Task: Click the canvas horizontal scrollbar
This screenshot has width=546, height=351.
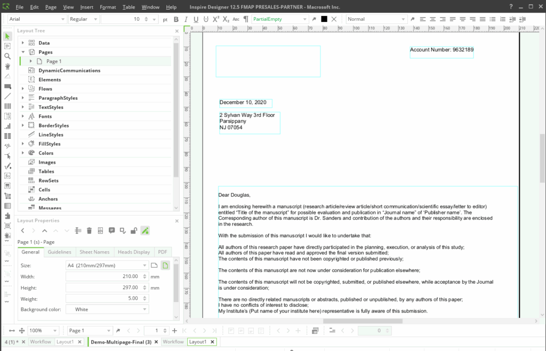Action: point(362,321)
